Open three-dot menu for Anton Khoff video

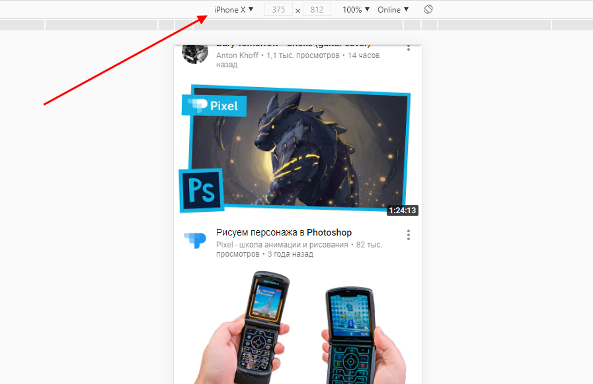pos(409,48)
